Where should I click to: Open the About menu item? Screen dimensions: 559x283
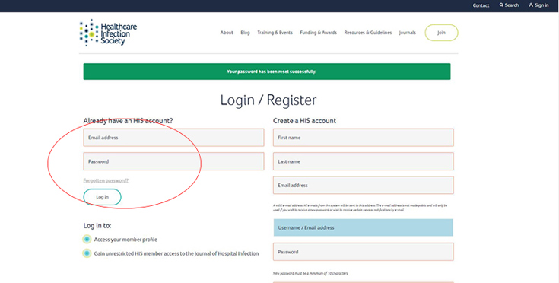click(x=227, y=33)
